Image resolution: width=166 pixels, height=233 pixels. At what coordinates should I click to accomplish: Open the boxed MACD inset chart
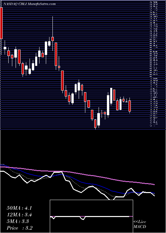(x=91, y=216)
